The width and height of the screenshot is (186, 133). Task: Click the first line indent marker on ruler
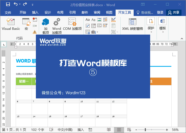16,43
